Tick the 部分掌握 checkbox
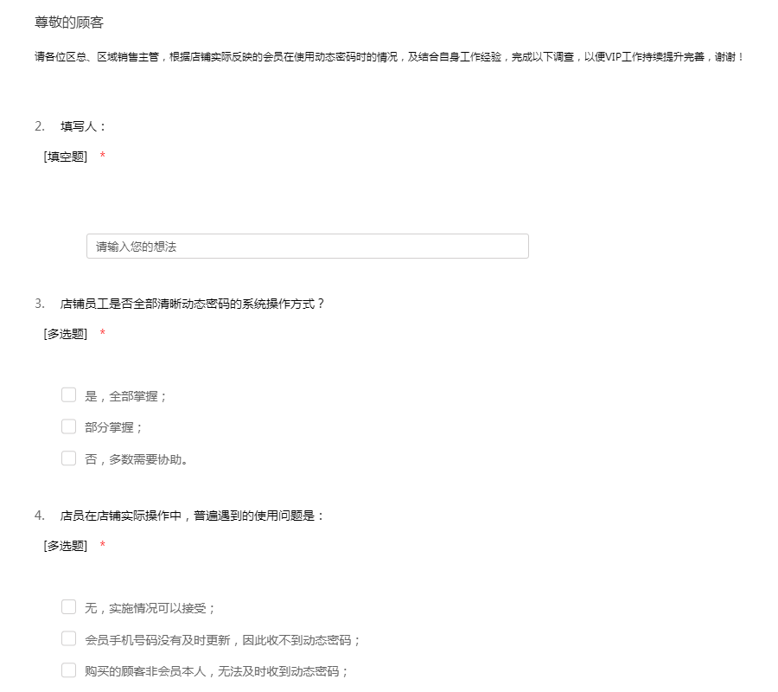This screenshot has height=692, width=778. coord(69,426)
